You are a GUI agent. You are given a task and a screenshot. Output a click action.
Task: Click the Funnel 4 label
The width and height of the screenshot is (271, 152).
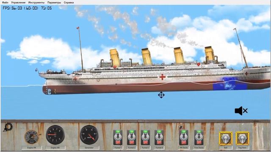[159, 148]
